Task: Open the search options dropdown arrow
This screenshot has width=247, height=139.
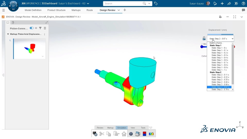Action: click(x=149, y=3)
